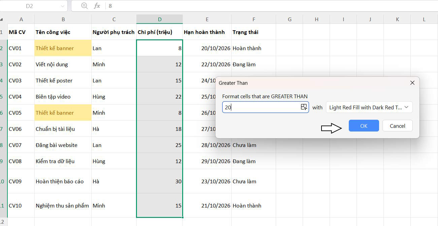Viewport: 438px width, 226px height.
Task: Click the "Người phụ trách" header cell
Action: (114, 32)
